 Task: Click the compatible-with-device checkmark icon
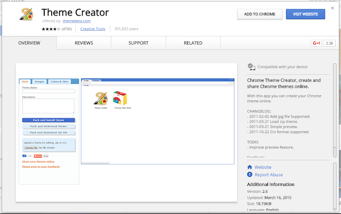click(x=251, y=67)
